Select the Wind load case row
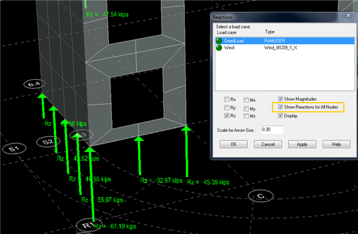 [x=284, y=47]
